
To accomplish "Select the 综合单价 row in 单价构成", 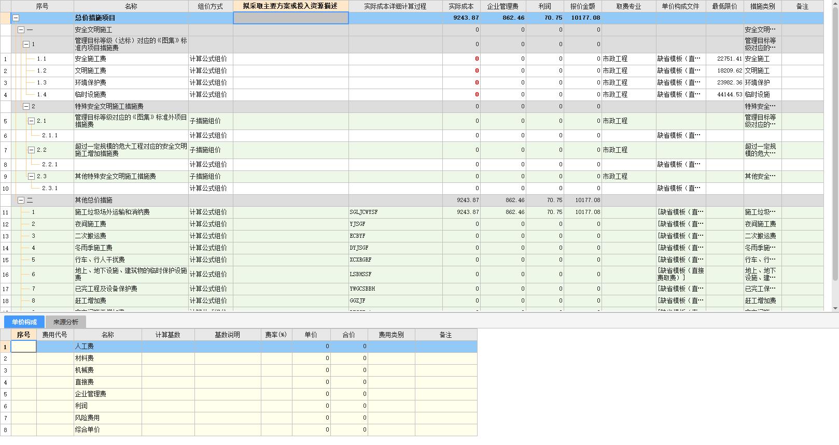I will point(239,430).
